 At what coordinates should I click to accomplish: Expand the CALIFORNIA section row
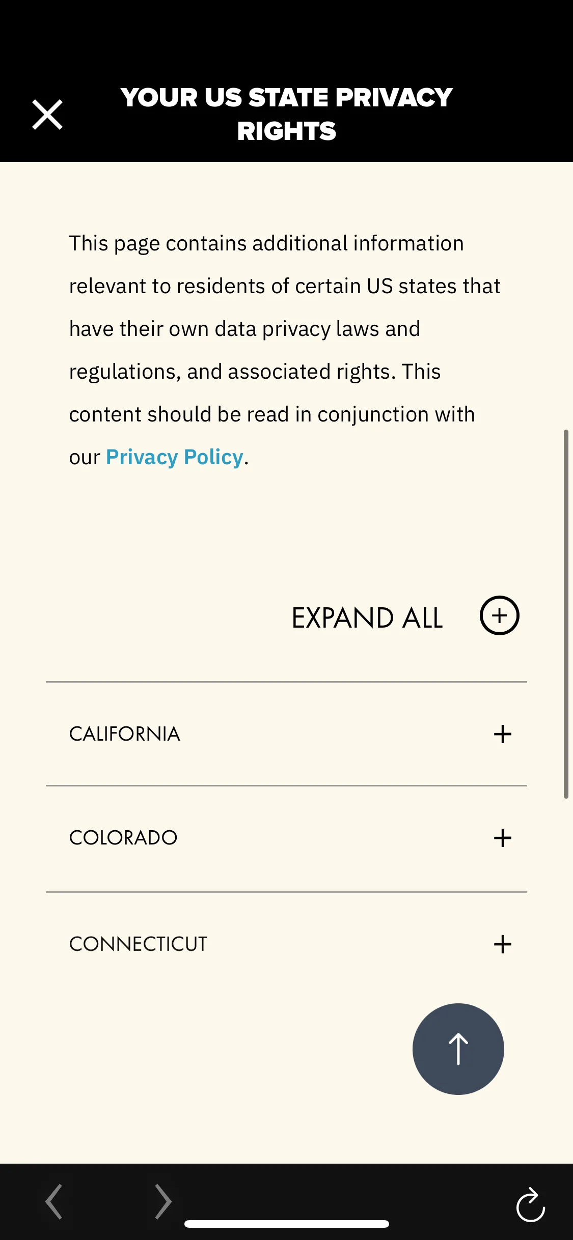pyautogui.click(x=286, y=734)
